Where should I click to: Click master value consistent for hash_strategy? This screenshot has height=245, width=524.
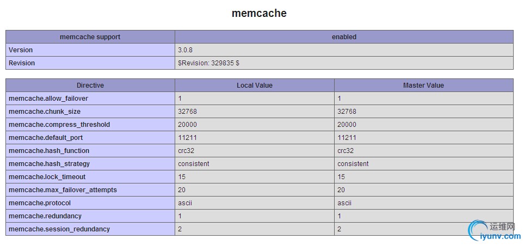(353, 164)
